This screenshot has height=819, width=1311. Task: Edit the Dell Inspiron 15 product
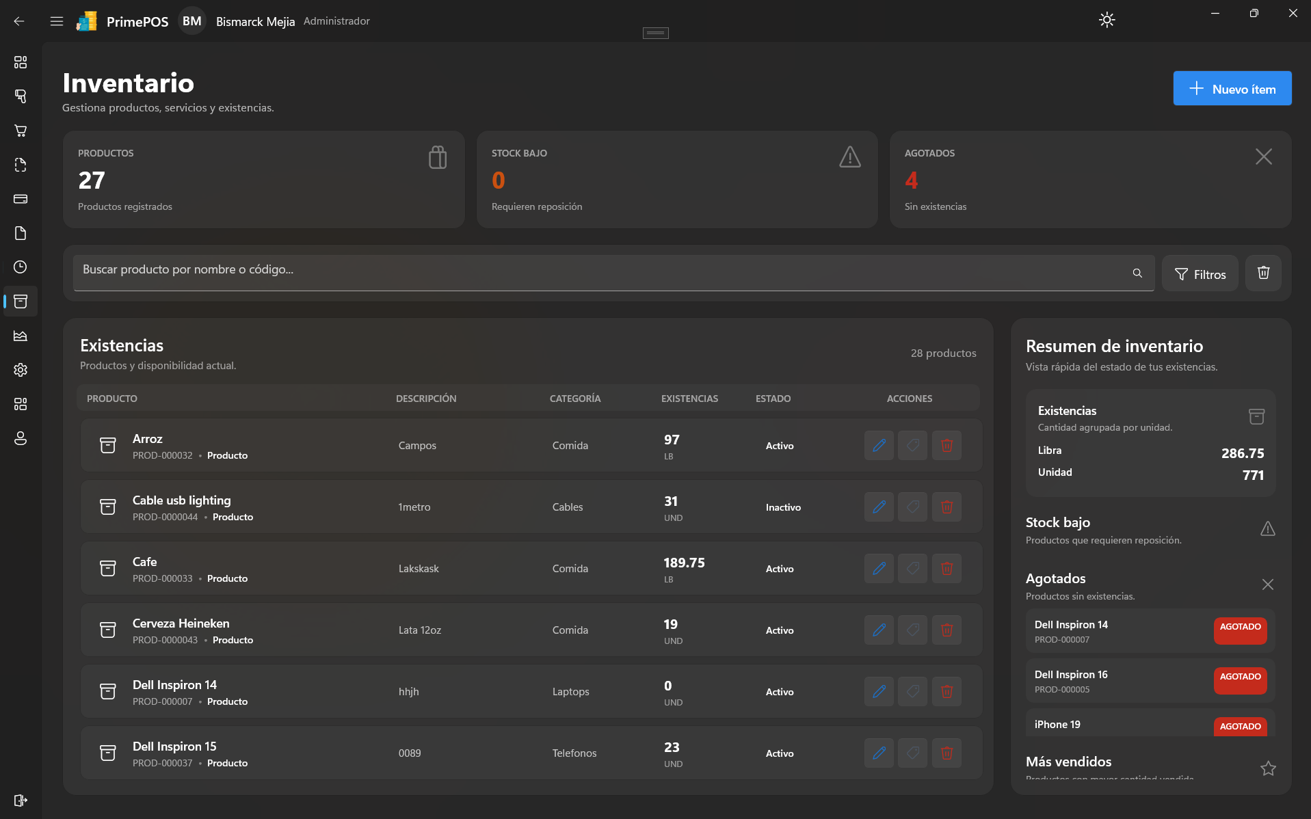point(879,753)
